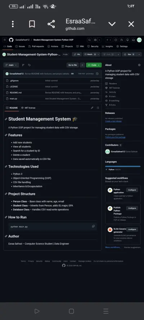Open the README.md file
Viewport: 144px width, 320px height.
(15, 93)
